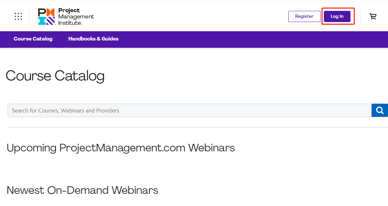This screenshot has height=206, width=388.
Task: Click empty space in the purple navigation bar
Action: 247,39
